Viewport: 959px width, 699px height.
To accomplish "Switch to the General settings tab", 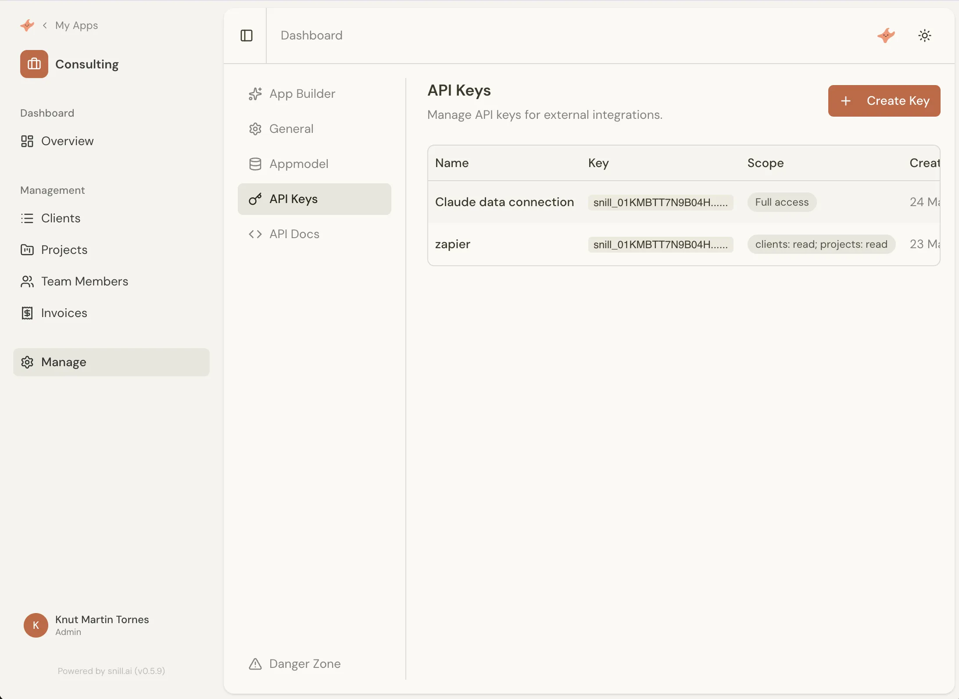I will pos(291,128).
